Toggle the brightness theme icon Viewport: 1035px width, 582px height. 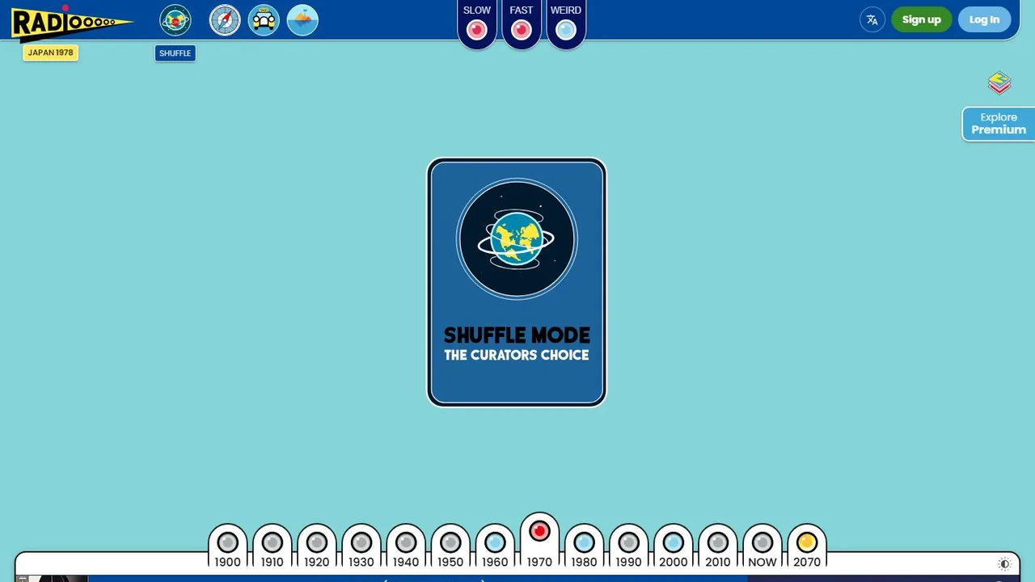tap(1004, 564)
